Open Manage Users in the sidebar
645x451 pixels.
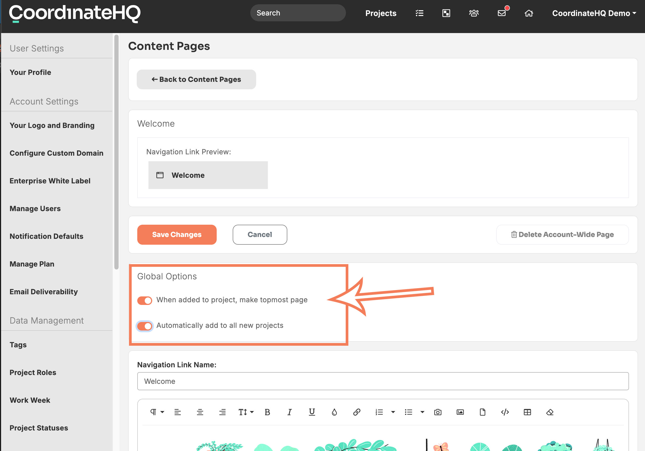tap(35, 208)
